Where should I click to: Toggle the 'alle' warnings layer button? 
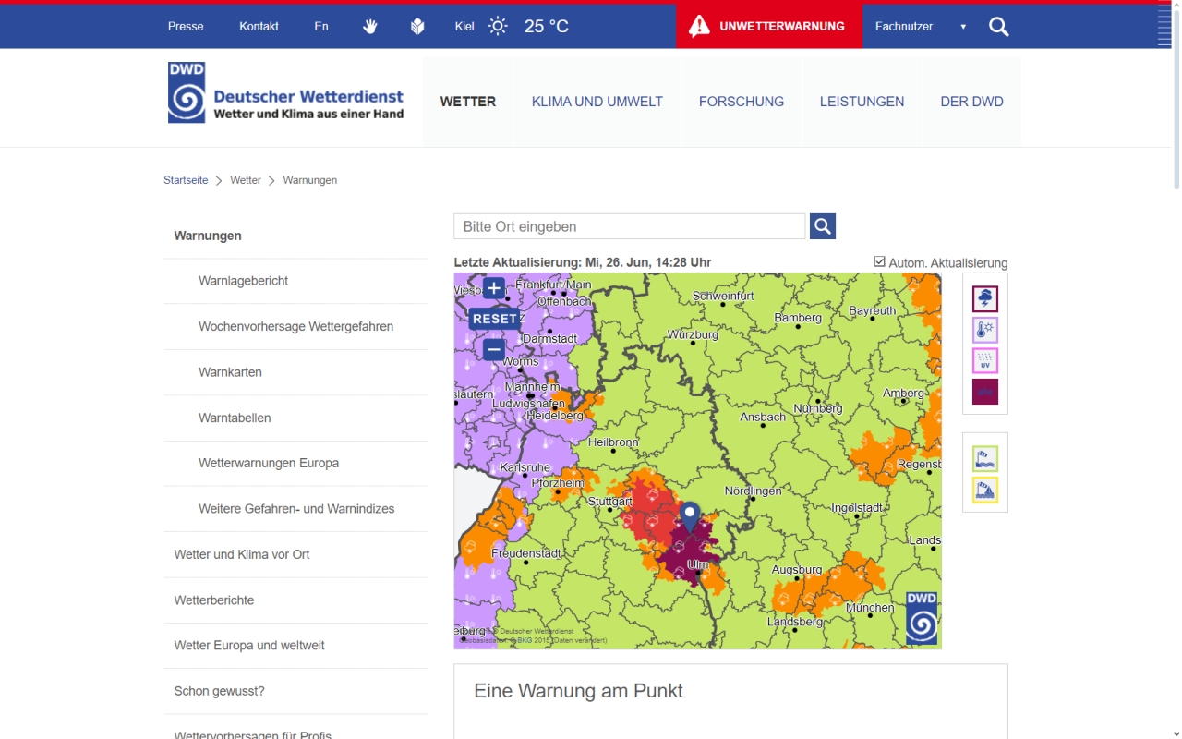[x=984, y=392]
